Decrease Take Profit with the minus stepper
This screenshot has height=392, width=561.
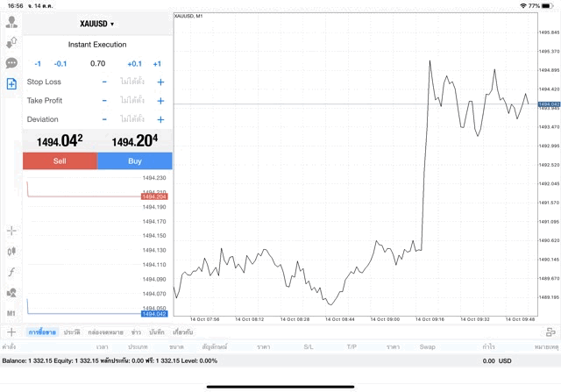point(104,101)
